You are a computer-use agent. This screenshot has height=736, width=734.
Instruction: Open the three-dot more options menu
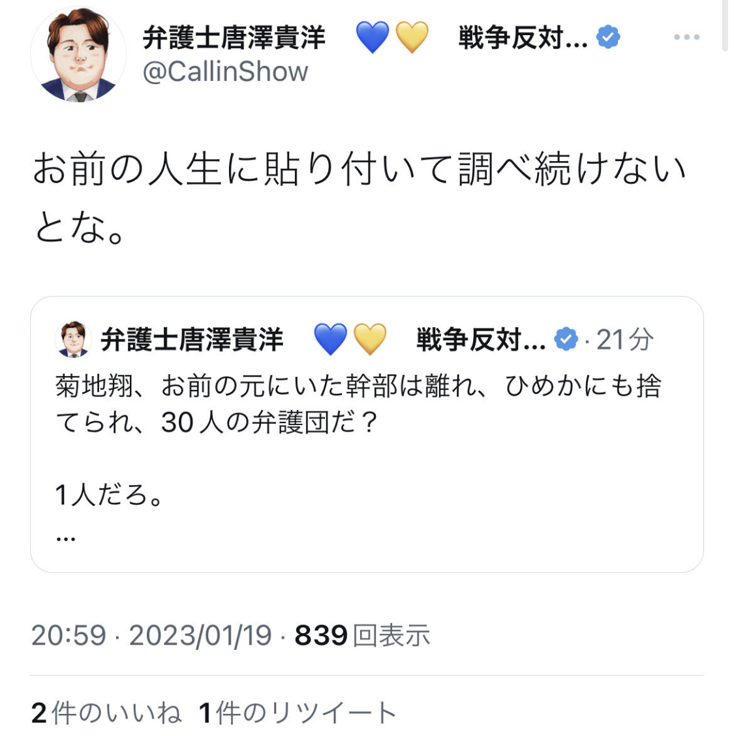[686, 37]
